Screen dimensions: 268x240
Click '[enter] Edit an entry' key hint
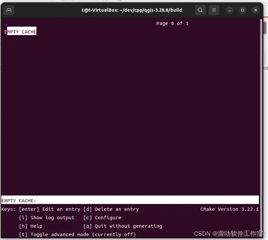click(49, 209)
